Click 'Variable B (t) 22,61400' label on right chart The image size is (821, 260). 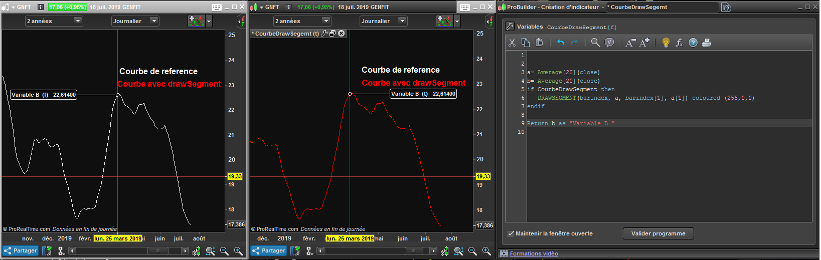423,94
